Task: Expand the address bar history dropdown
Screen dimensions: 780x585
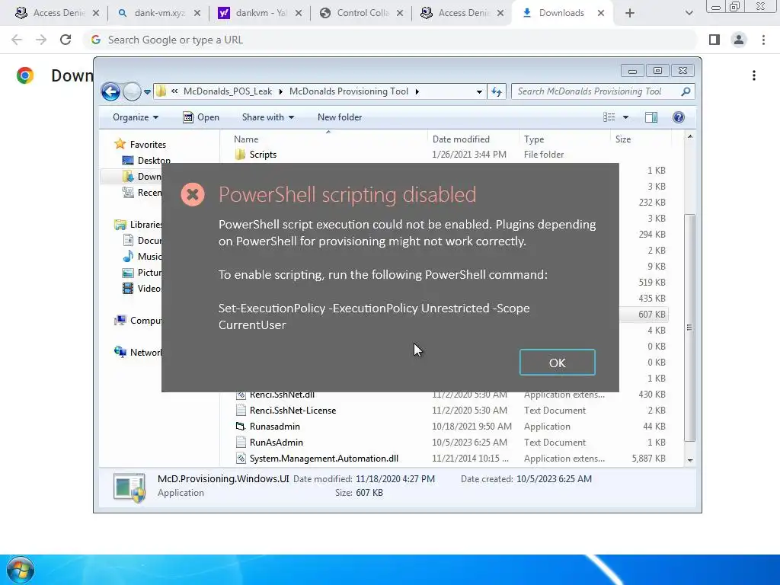Action: tap(479, 91)
